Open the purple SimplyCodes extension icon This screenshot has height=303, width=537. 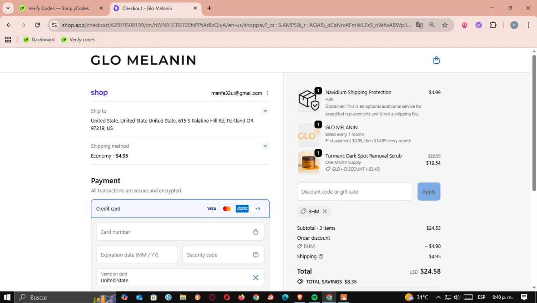[479, 25]
